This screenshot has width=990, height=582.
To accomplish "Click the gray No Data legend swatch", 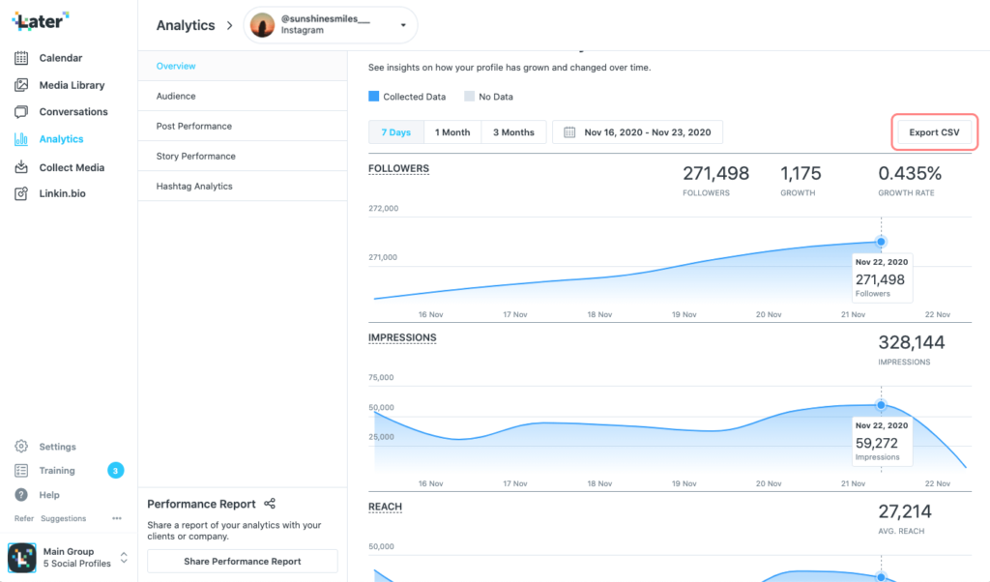I will (x=469, y=96).
